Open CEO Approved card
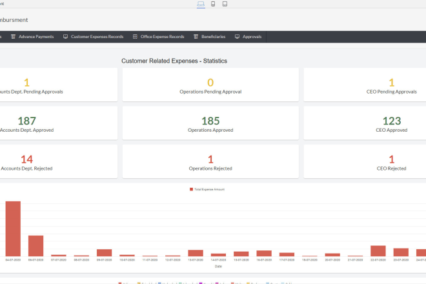The width and height of the screenshot is (426, 284). [365, 123]
